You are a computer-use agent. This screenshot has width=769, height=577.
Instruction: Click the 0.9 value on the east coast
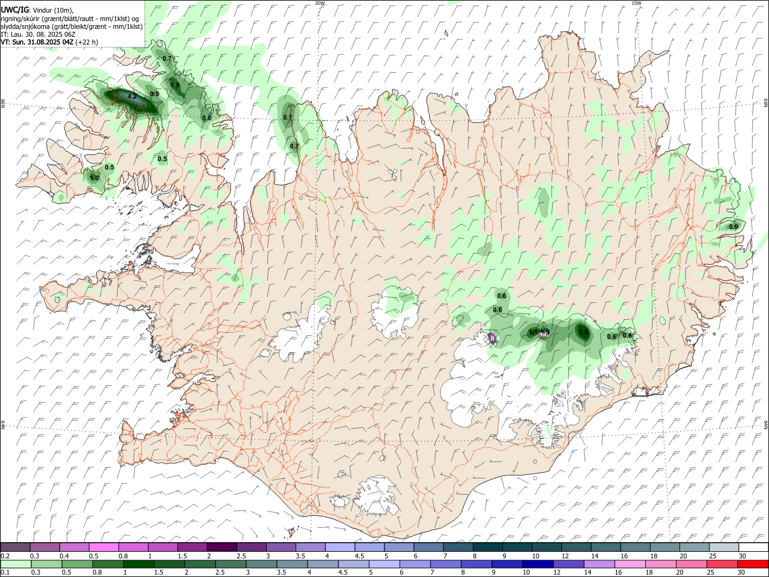tap(734, 227)
